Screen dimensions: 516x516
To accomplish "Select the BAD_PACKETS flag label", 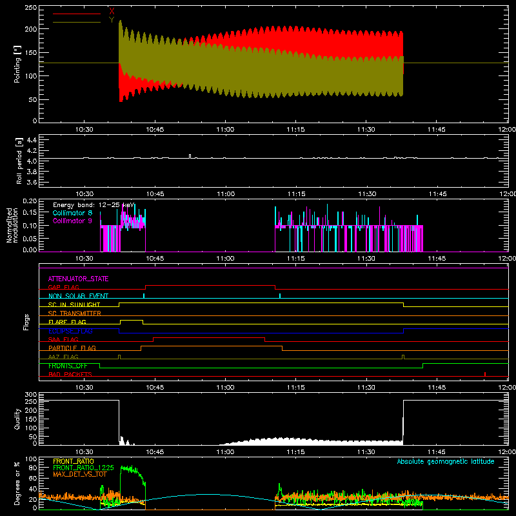I will (x=70, y=374).
